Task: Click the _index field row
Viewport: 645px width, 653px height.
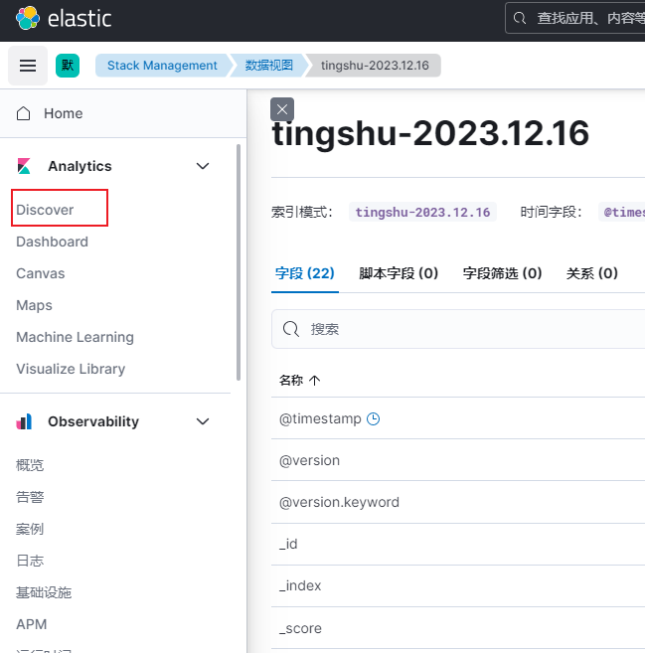Action: [458, 586]
